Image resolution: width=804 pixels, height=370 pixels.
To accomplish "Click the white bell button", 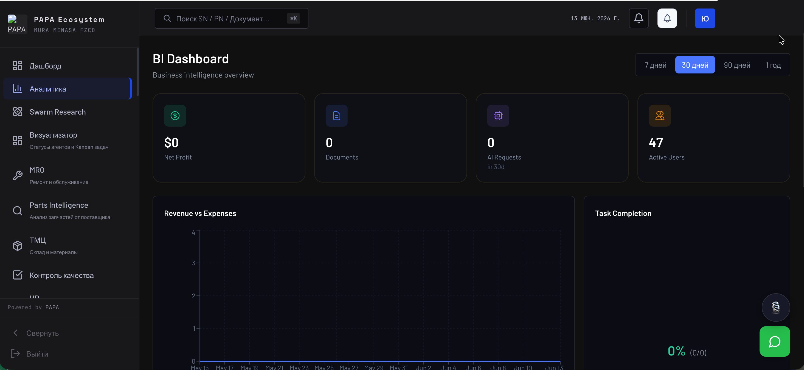I will (x=667, y=18).
